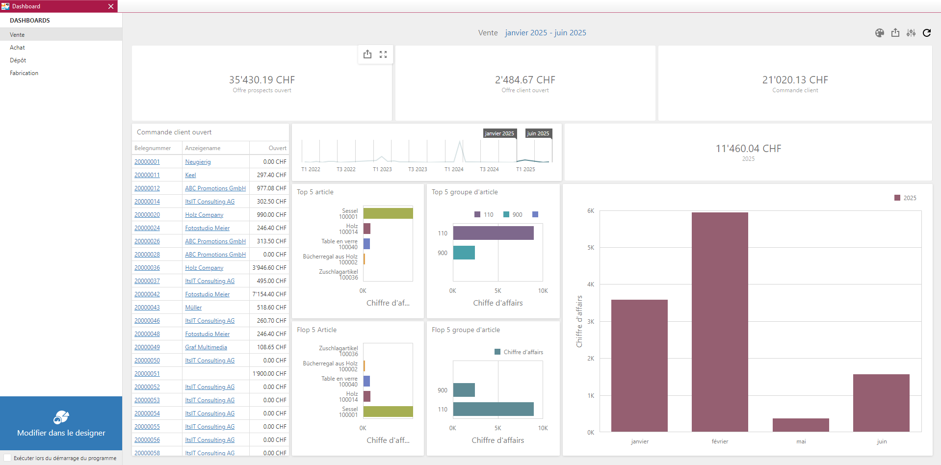The width and height of the screenshot is (941, 465).
Task: Enable Exécuter lors du démarrage du programme
Action: 7,458
